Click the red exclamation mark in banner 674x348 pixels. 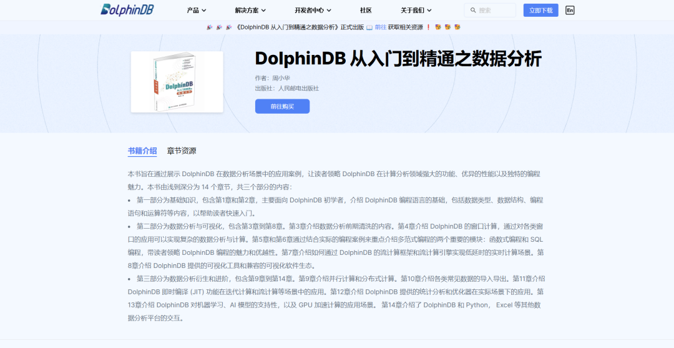(428, 27)
